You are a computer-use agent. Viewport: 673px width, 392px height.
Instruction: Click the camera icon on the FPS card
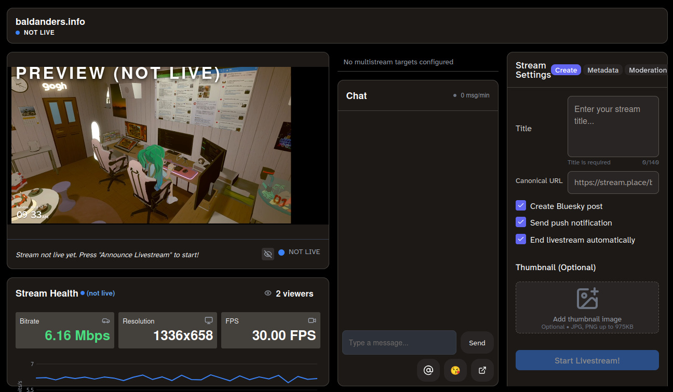pyautogui.click(x=312, y=320)
